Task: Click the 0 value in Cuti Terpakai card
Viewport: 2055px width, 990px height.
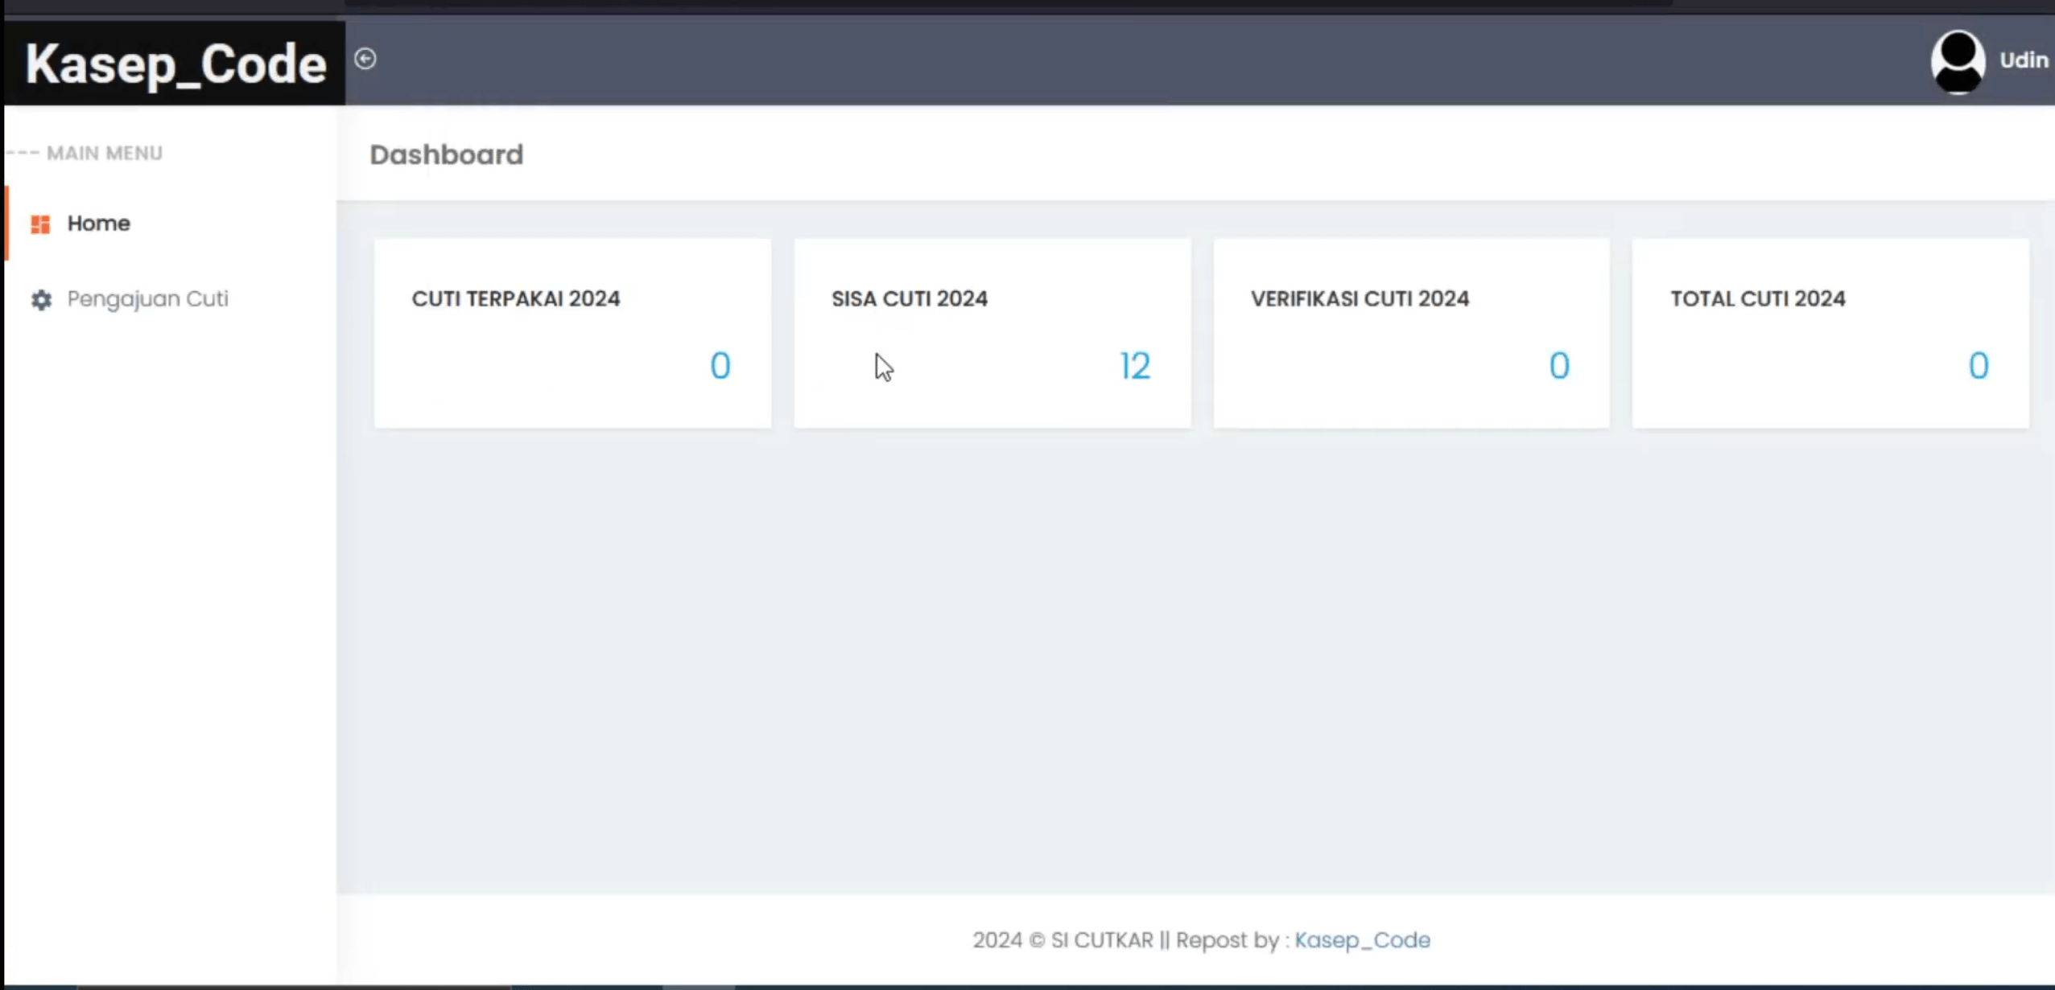Action: click(720, 367)
